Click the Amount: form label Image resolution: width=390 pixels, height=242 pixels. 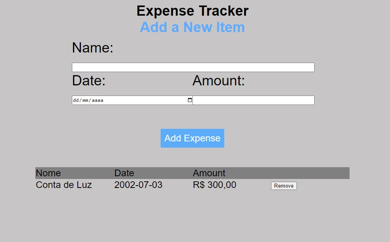219,81
